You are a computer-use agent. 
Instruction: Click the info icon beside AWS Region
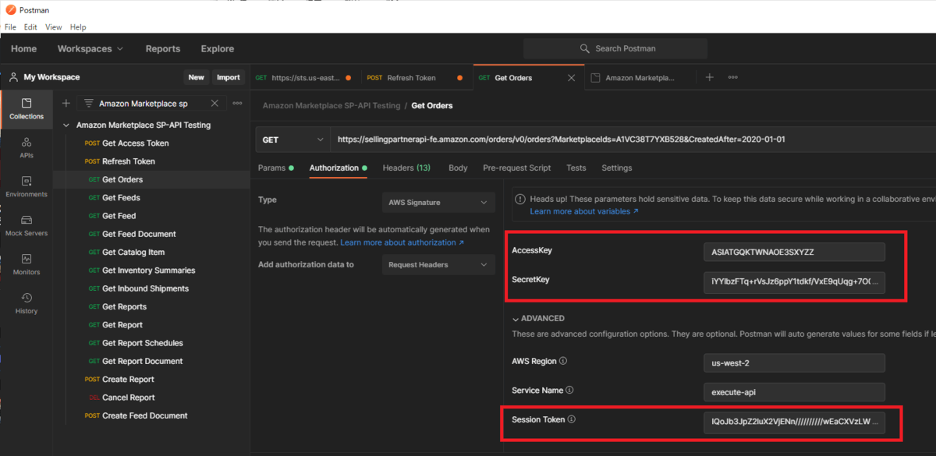pyautogui.click(x=563, y=361)
